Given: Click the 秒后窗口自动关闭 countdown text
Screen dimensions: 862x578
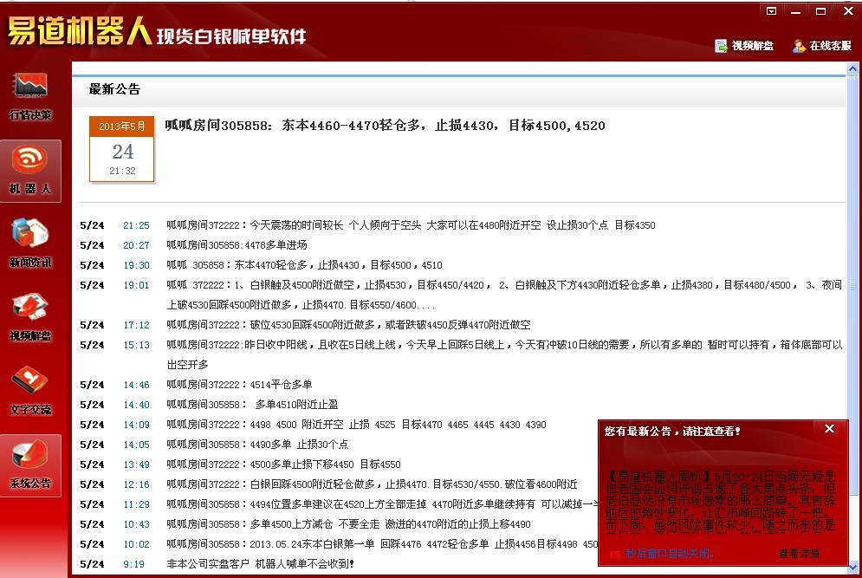Looking at the screenshot, I should tap(670, 553).
